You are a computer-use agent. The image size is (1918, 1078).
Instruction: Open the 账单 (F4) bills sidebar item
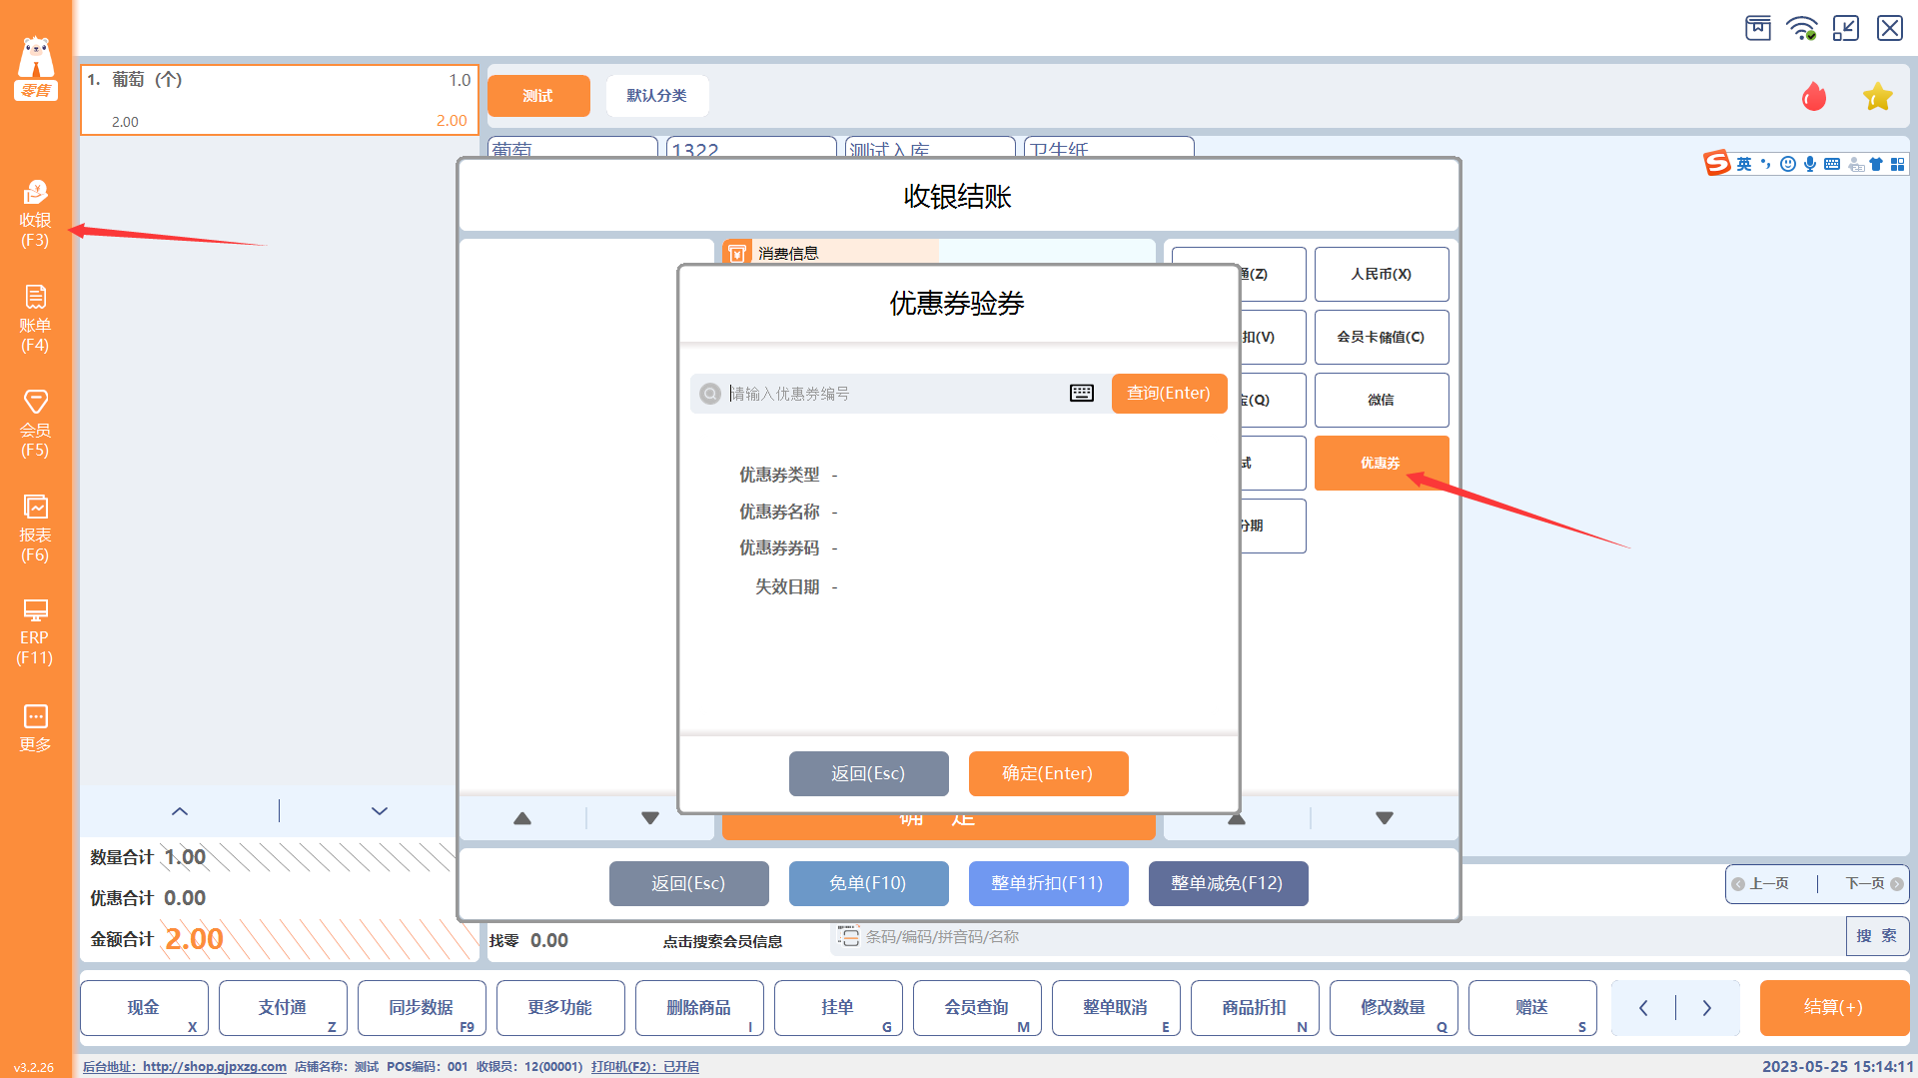tap(35, 319)
